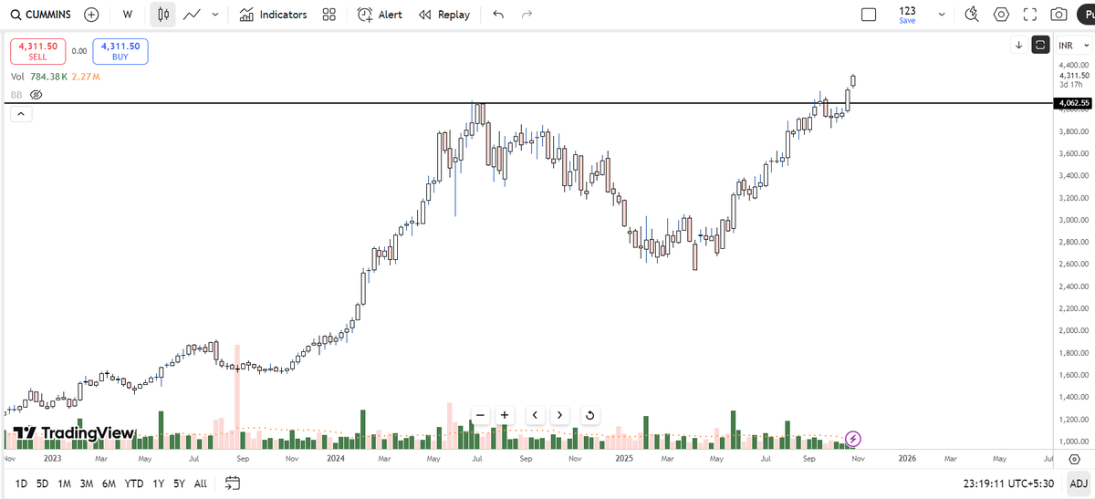Expand the chart style dropdown arrow
Viewport: 1095px width, 499px height.
(214, 15)
